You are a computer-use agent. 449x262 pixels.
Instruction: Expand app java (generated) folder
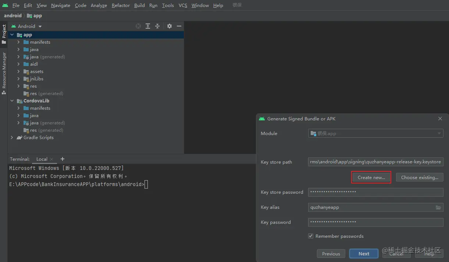(x=18, y=57)
